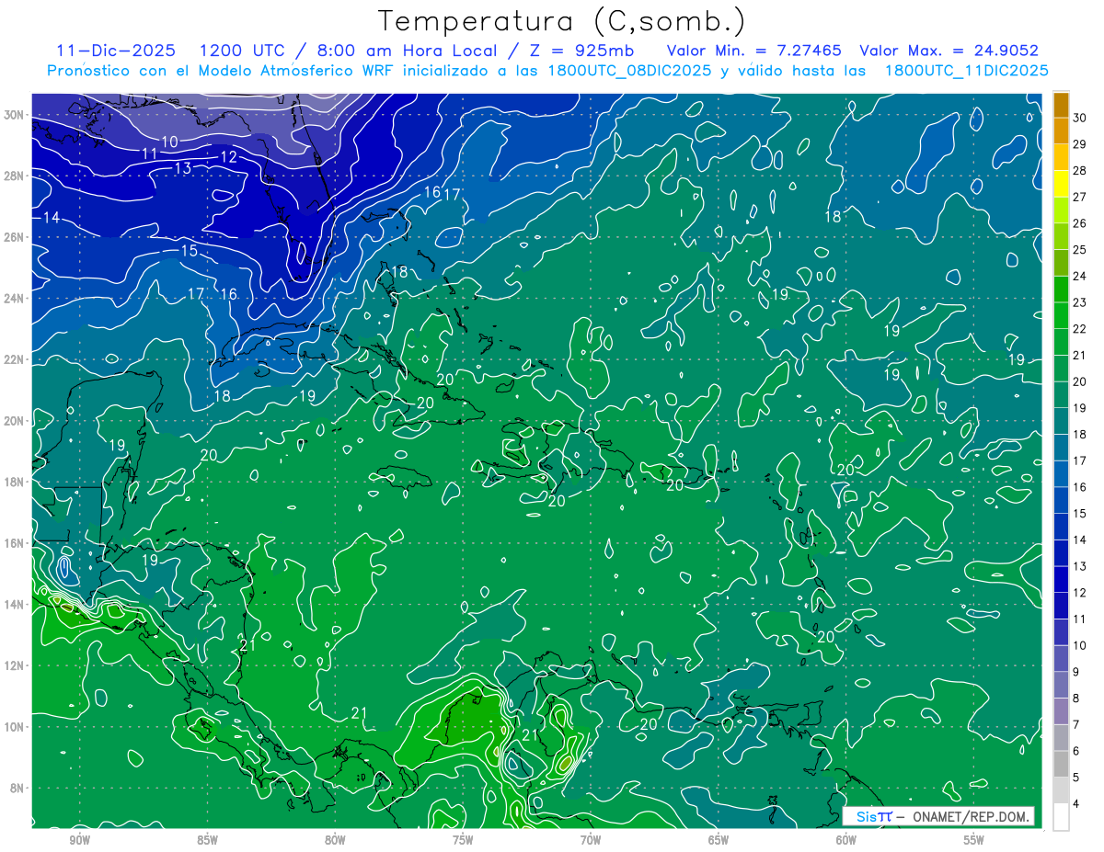Click latitude axis label '10N'

(16, 727)
